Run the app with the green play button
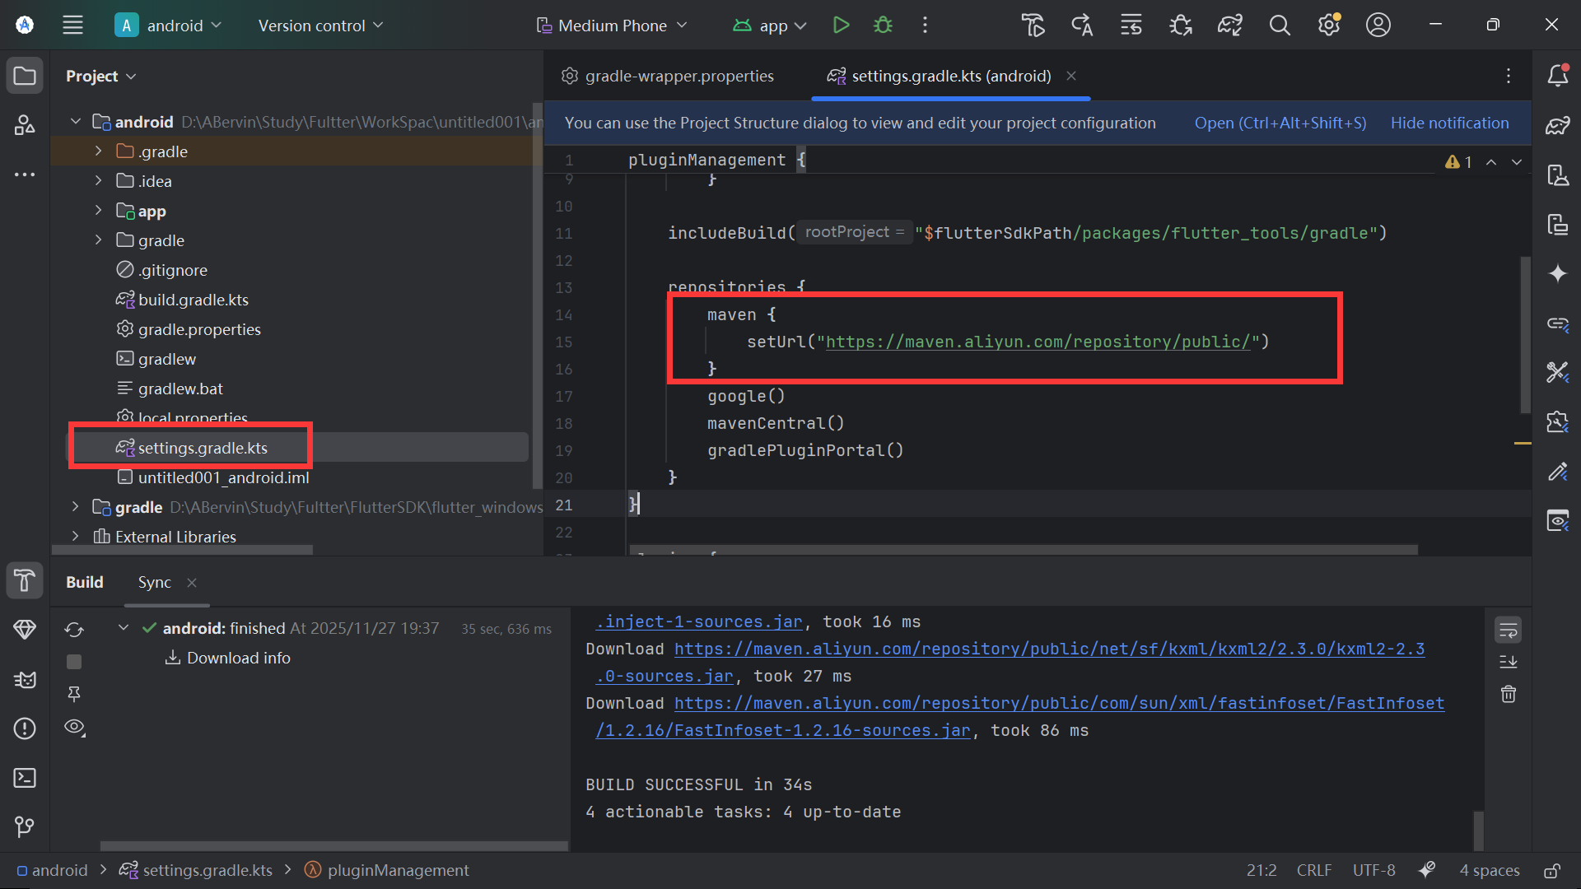1581x889 pixels. [841, 26]
